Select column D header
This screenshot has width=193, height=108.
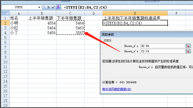click(x=94, y=13)
